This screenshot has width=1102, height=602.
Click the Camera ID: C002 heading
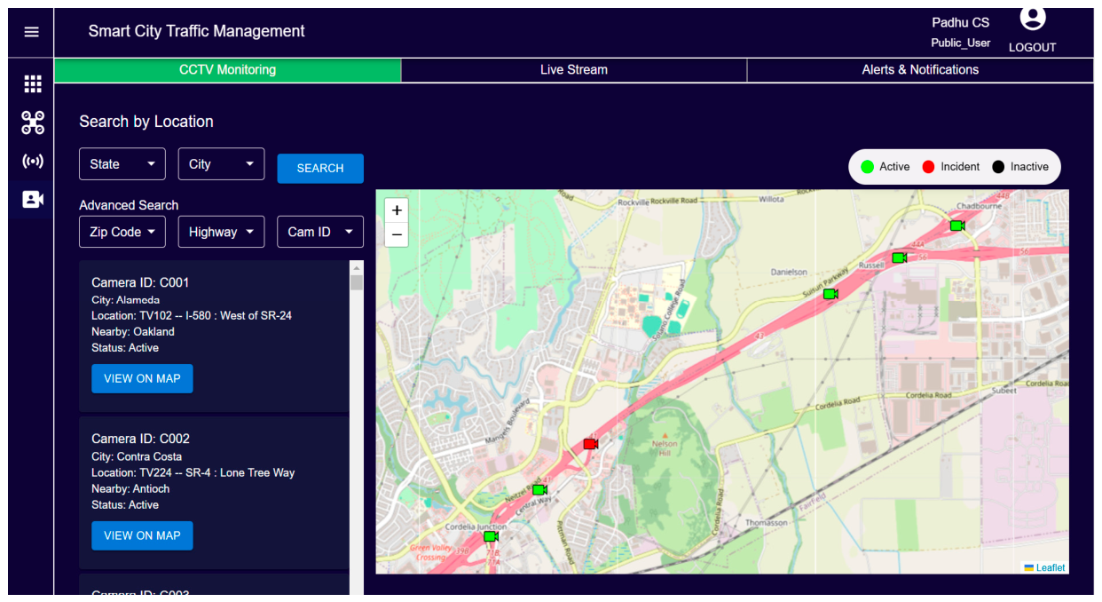click(x=140, y=439)
